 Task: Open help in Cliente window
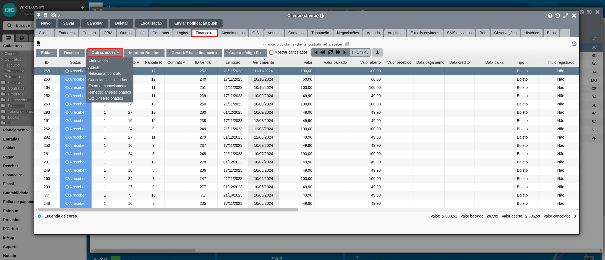pyautogui.click(x=550, y=16)
